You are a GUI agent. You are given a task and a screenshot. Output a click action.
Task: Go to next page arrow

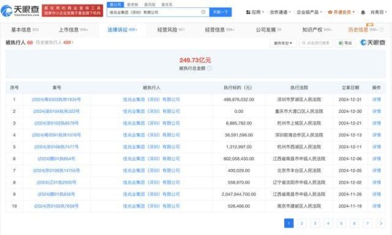381,223
